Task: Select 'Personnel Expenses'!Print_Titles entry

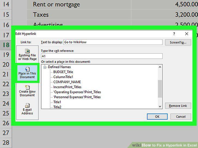Action: (77, 97)
